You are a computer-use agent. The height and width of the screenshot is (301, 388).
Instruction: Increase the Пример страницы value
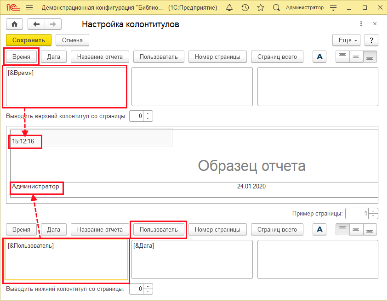click(373, 211)
